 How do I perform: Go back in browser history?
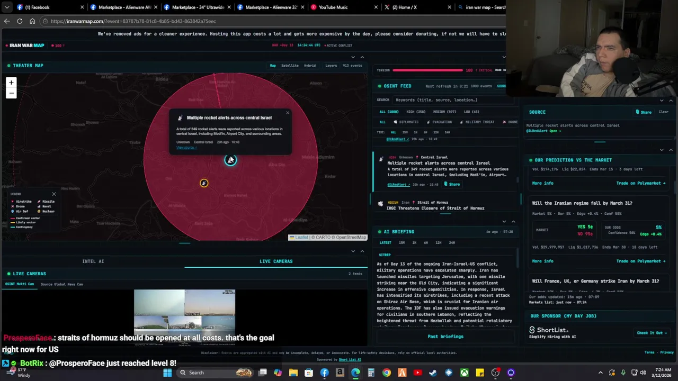click(x=6, y=21)
